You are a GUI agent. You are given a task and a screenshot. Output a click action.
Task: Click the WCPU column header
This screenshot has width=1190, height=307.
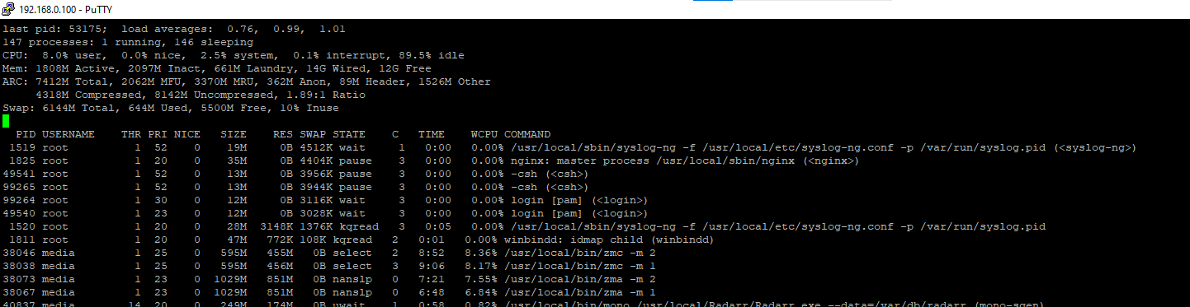(484, 134)
